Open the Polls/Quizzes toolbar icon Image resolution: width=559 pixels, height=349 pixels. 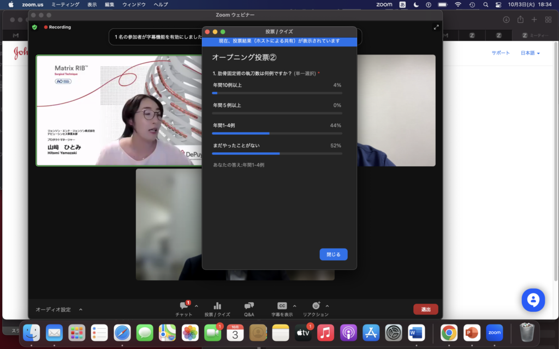(x=217, y=306)
